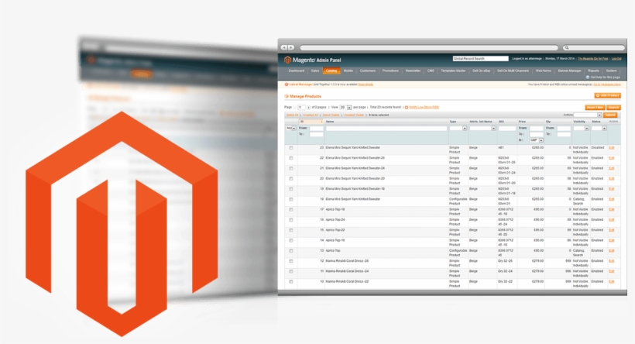Open the Attrib. Set Name filter dropdown
Screen dimensions: 635x344
(482, 129)
